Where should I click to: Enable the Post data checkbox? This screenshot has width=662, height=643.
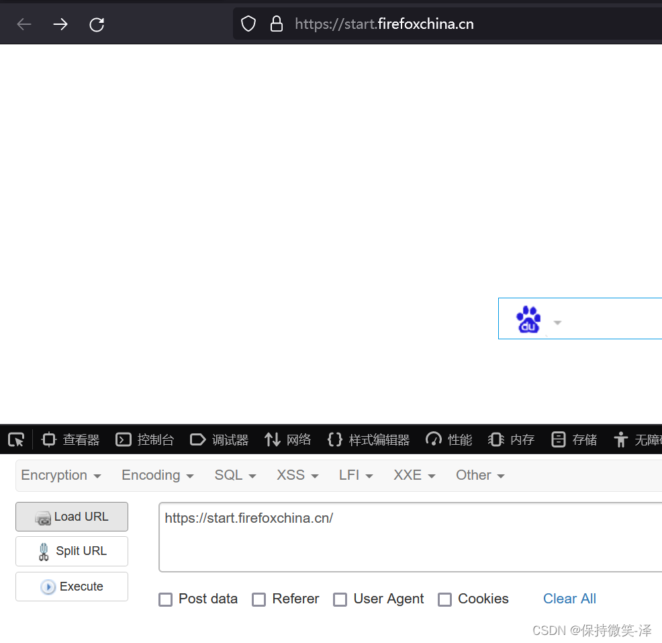pyautogui.click(x=165, y=599)
